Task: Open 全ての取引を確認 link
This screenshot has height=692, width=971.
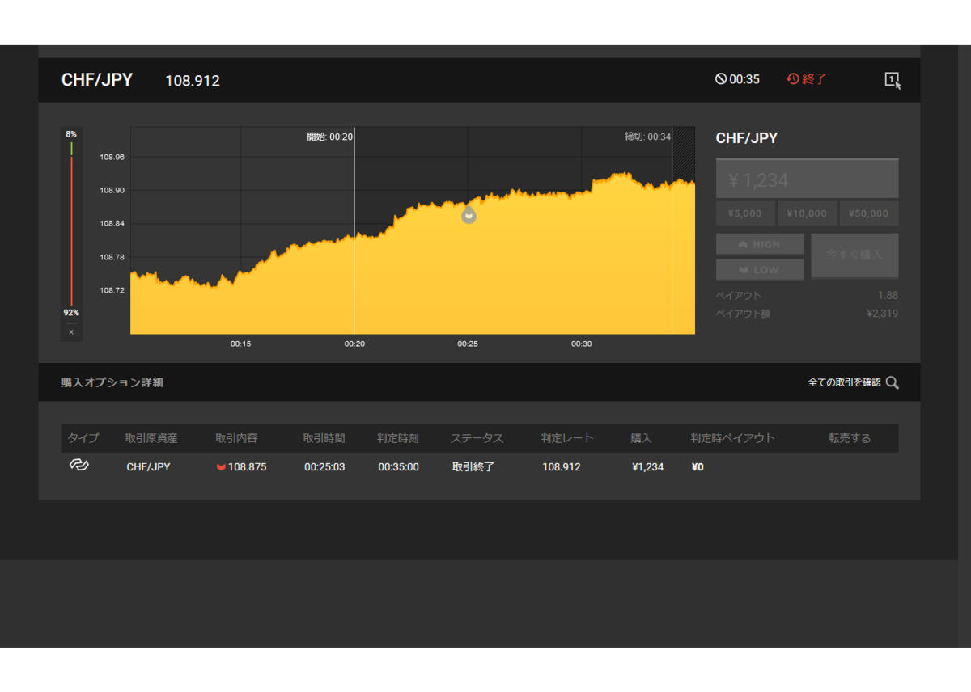Action: tap(844, 382)
